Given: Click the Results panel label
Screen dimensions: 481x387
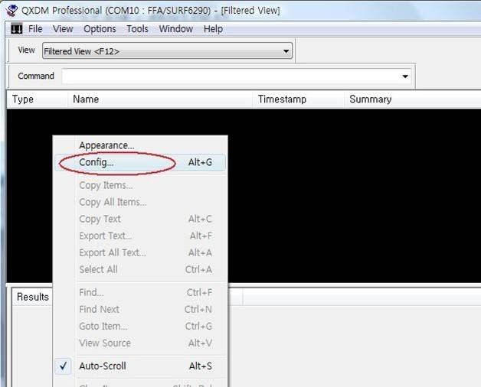Looking at the screenshot, I should [32, 297].
